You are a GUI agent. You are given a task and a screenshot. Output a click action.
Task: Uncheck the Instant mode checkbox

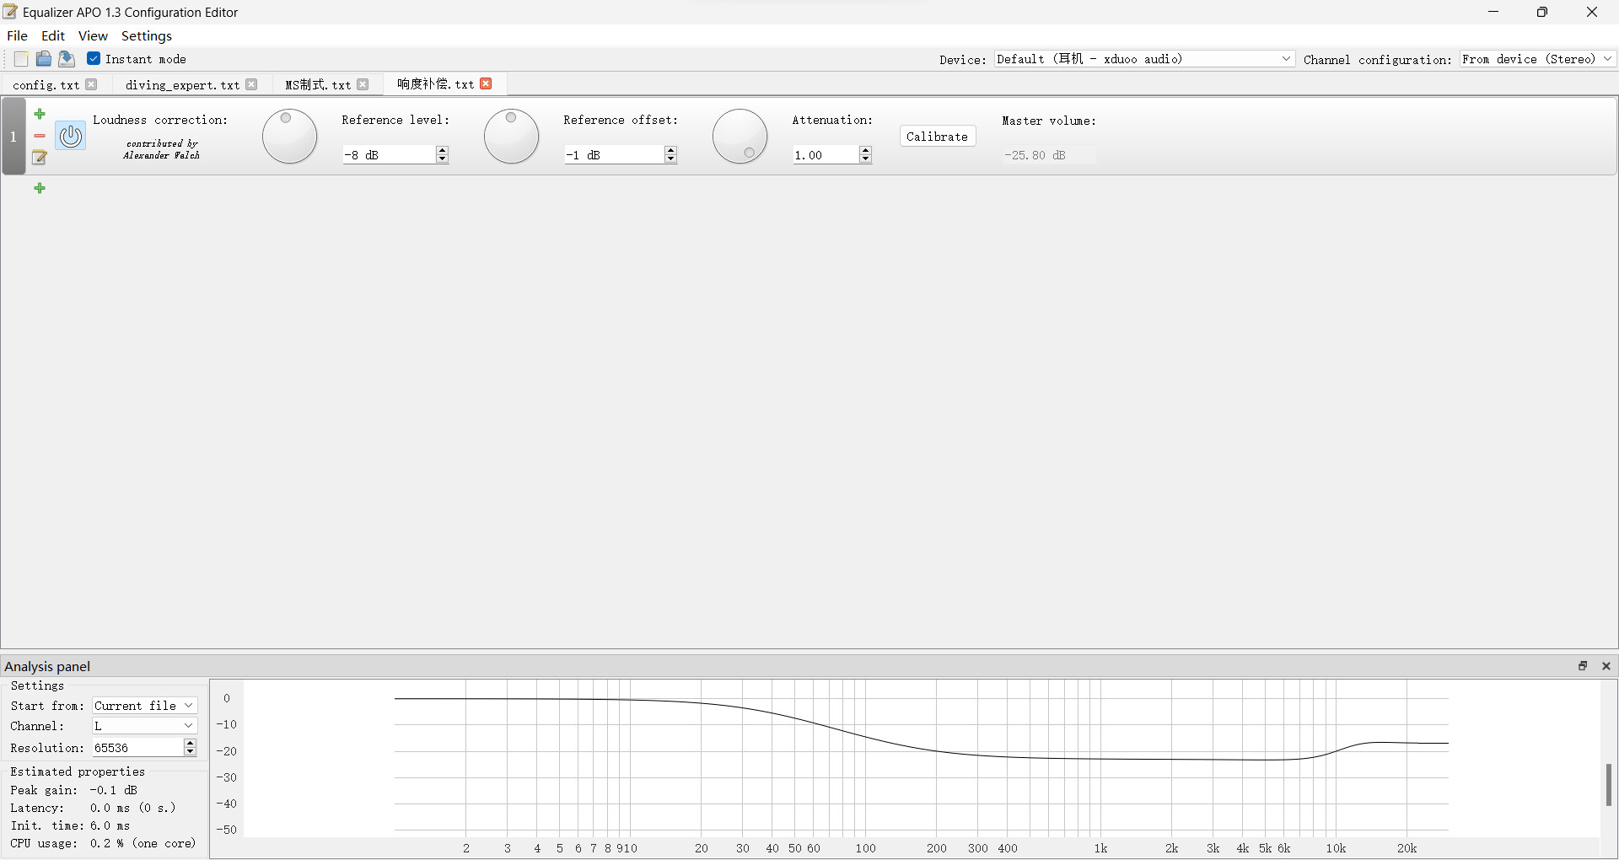[94, 59]
